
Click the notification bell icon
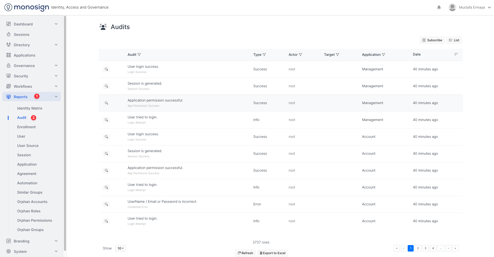pyautogui.click(x=439, y=7)
